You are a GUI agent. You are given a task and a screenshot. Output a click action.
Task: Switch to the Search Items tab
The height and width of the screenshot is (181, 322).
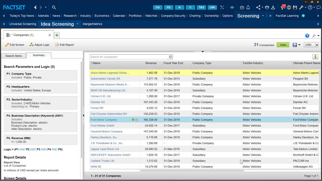point(14,56)
